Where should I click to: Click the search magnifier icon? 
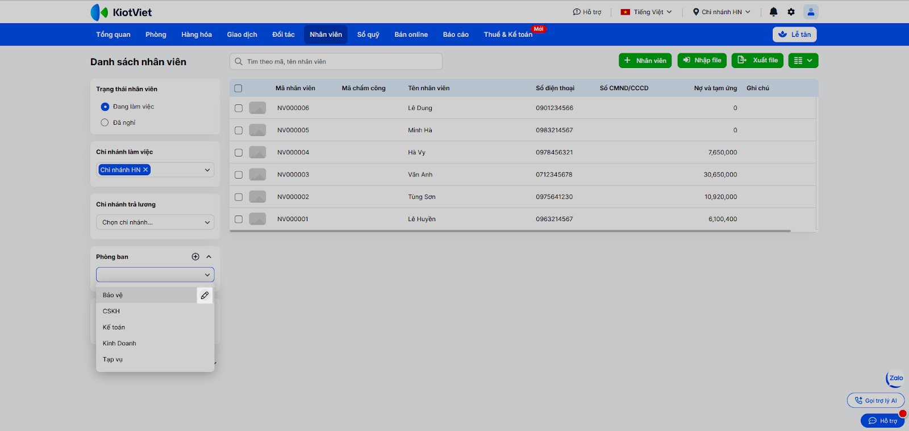coord(239,61)
